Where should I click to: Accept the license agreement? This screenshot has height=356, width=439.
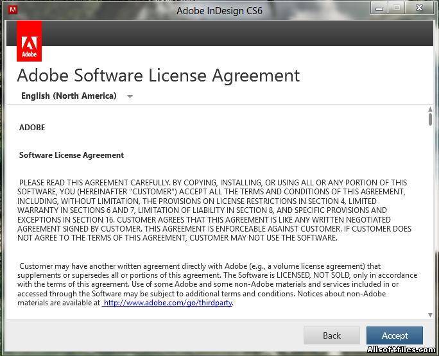[x=395, y=335]
